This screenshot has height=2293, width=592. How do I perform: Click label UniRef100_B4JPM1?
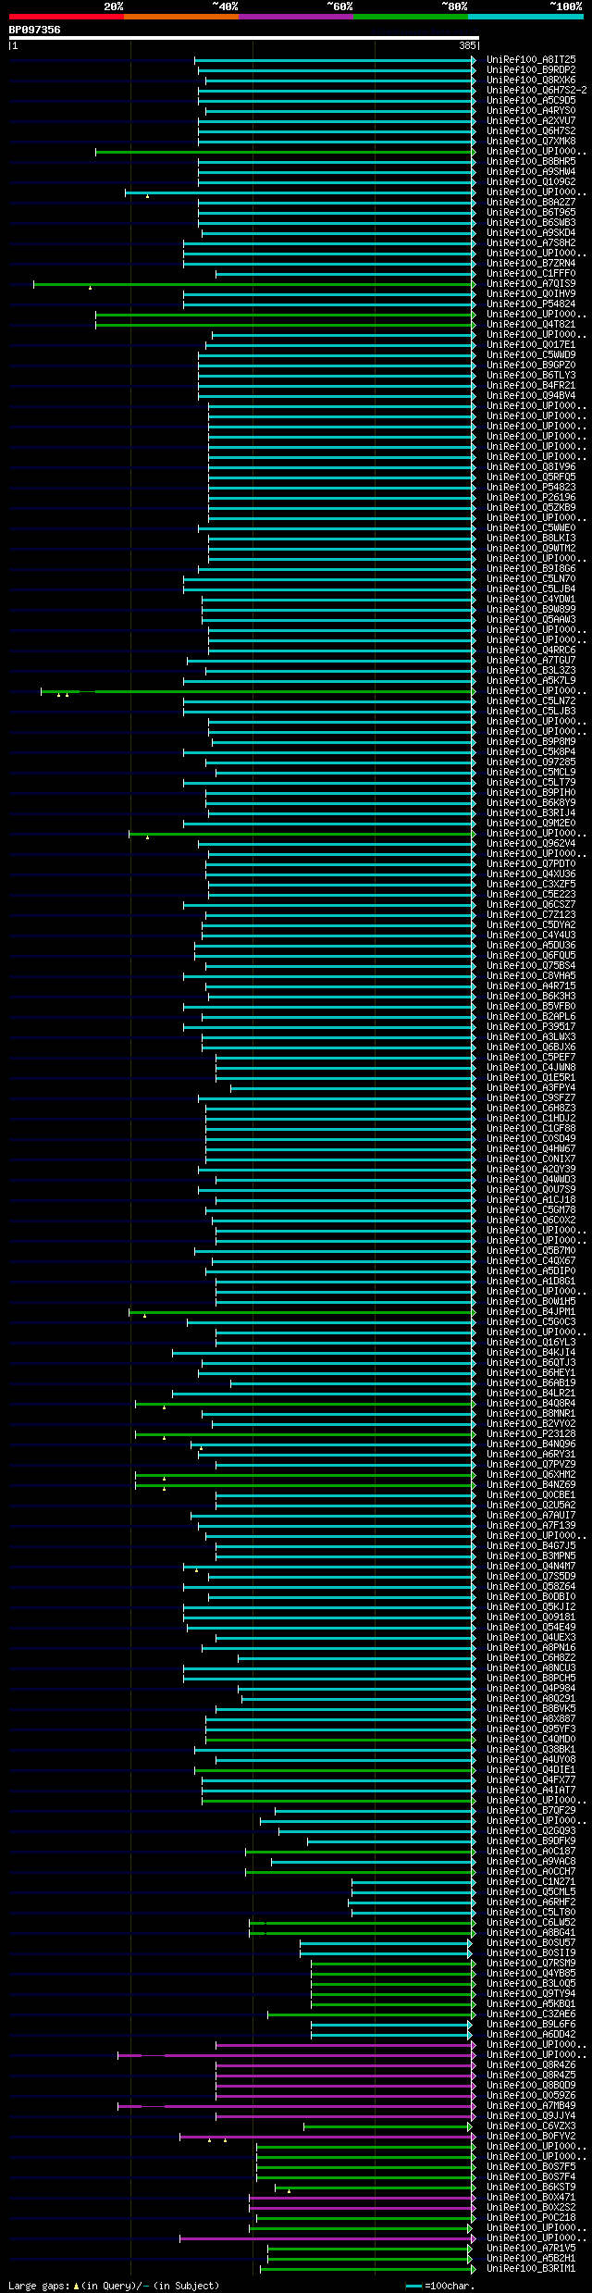click(x=531, y=1311)
